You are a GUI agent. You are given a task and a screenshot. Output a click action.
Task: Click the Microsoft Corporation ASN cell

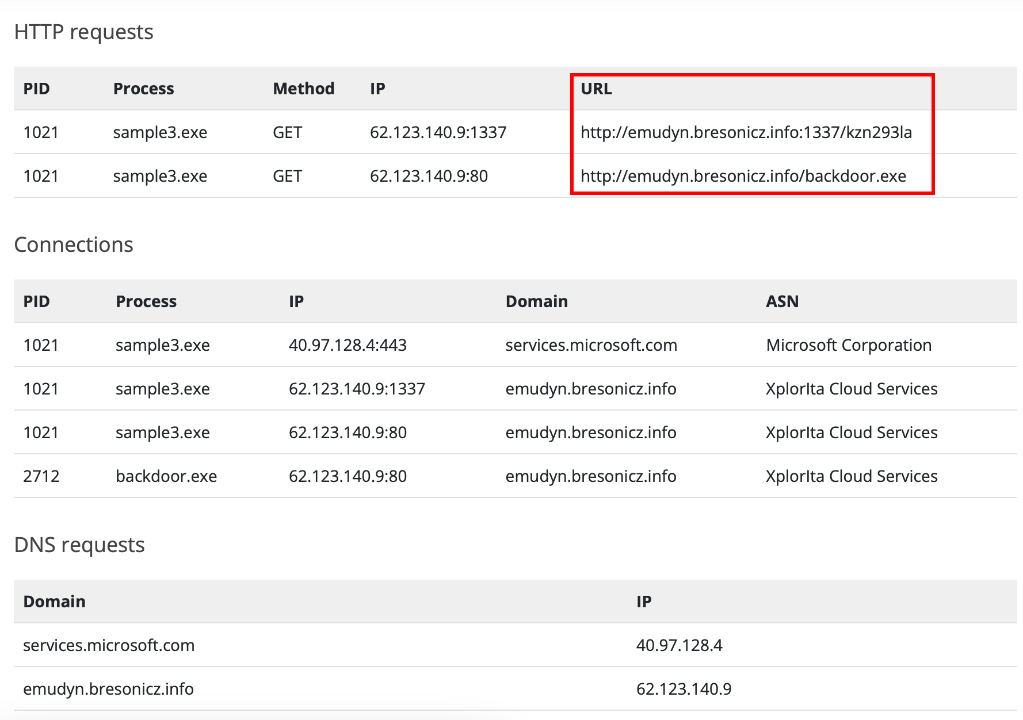849,345
